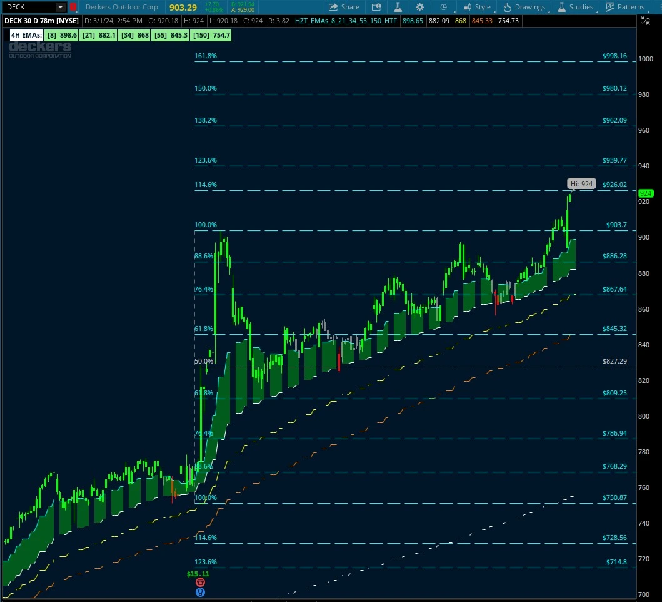Click the 845.33 study value
The image size is (662, 602).
482,21
